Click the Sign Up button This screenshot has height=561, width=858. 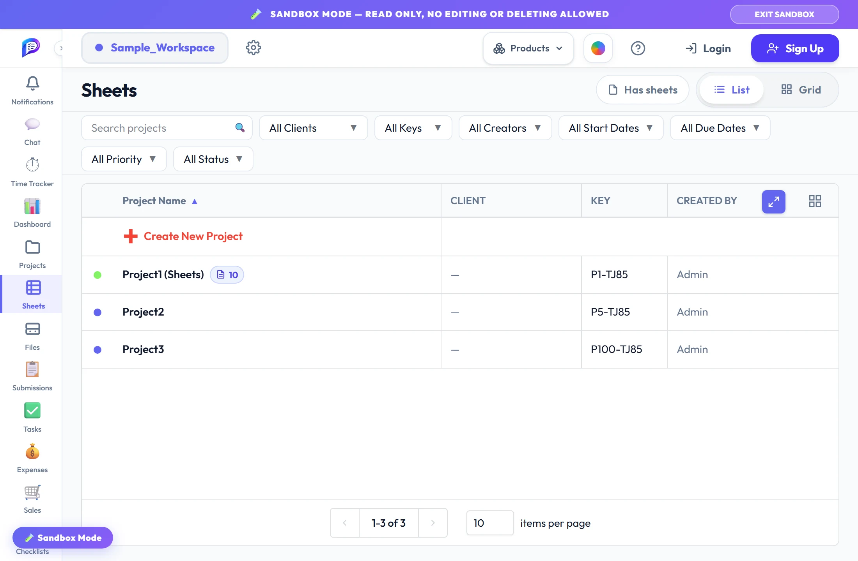[795, 48]
